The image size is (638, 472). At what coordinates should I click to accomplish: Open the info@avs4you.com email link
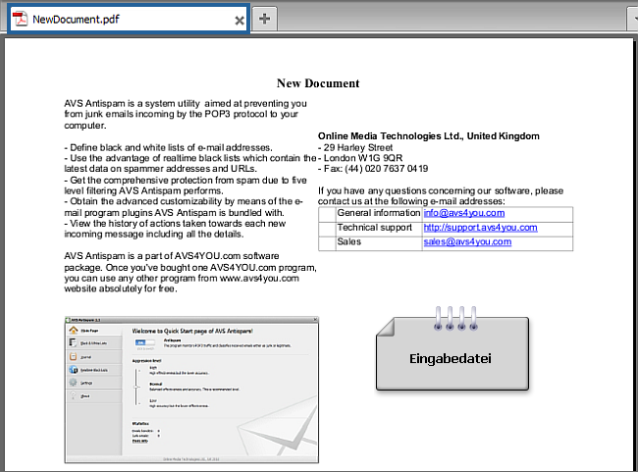(x=464, y=213)
